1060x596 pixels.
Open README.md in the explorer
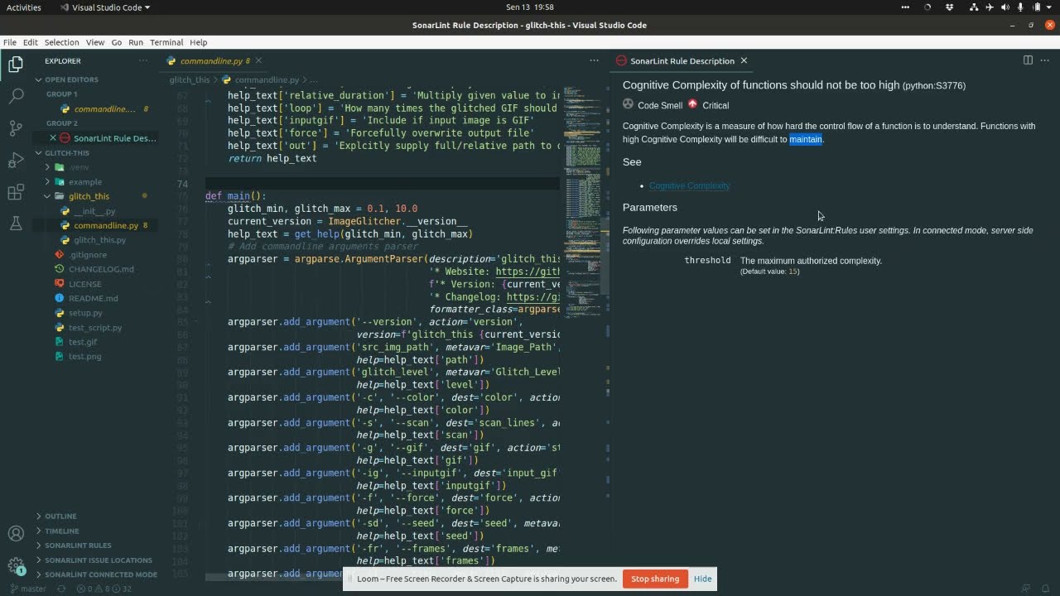(94, 298)
